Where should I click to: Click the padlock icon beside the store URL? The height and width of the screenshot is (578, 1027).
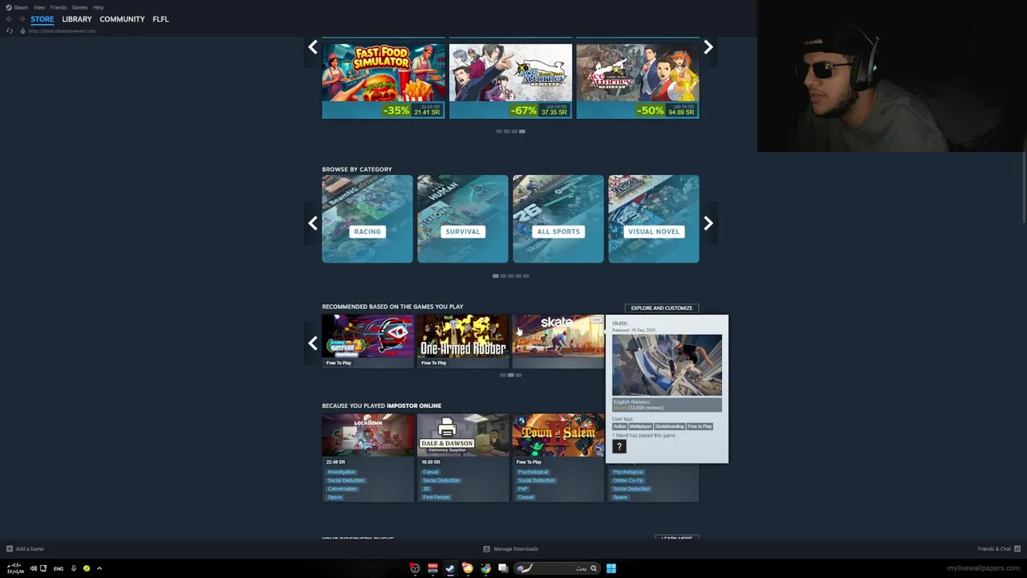click(x=22, y=31)
